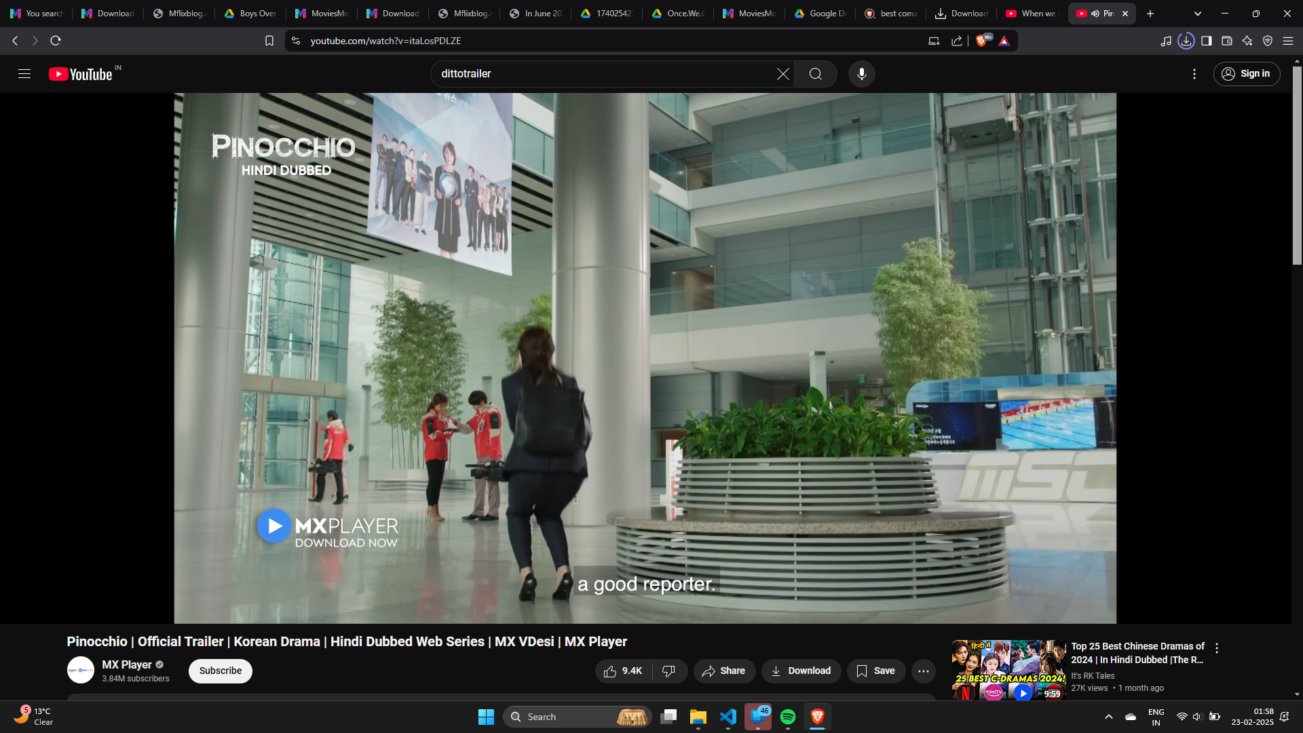This screenshot has width=1303, height=733.
Task: Open more actions ellipsis beside Save
Action: pyautogui.click(x=924, y=671)
